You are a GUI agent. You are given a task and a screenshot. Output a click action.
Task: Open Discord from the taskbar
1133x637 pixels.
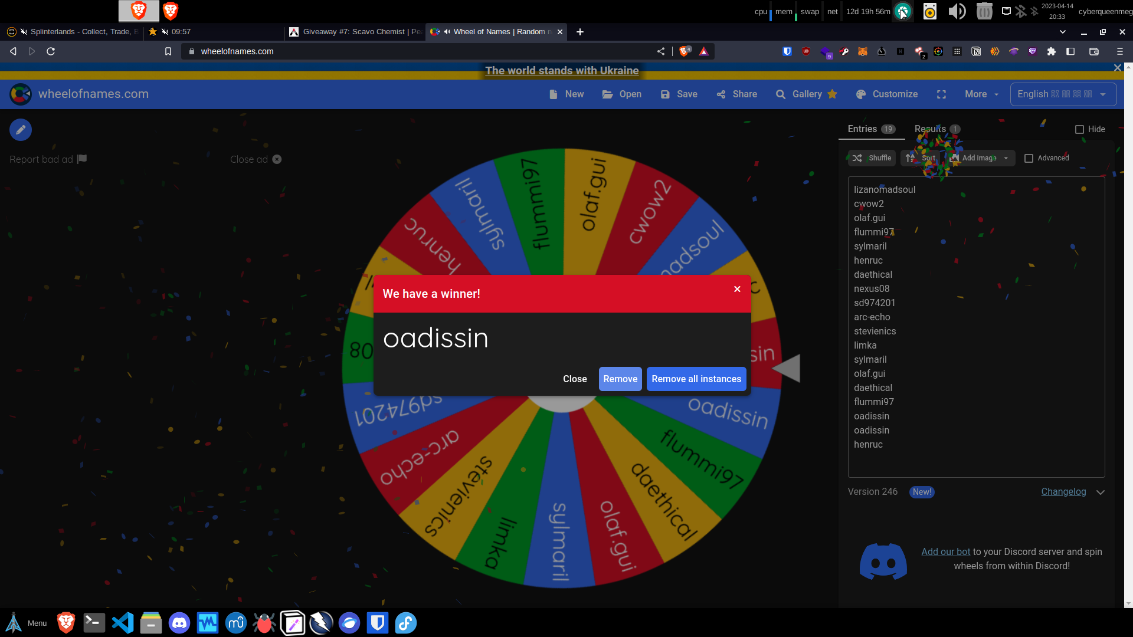[179, 623]
